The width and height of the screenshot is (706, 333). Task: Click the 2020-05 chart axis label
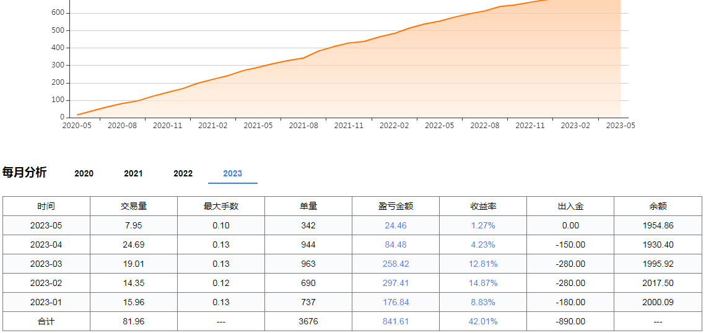click(x=77, y=126)
